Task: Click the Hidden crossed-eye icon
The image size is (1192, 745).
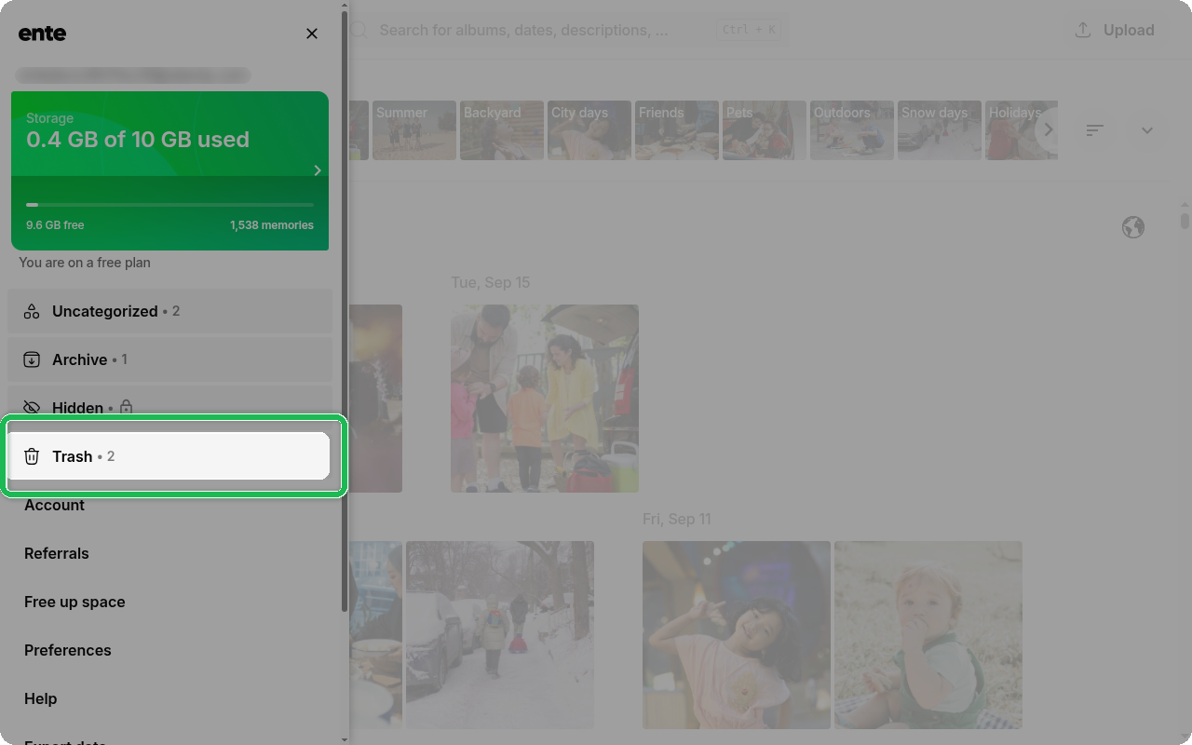Action: pyautogui.click(x=32, y=408)
